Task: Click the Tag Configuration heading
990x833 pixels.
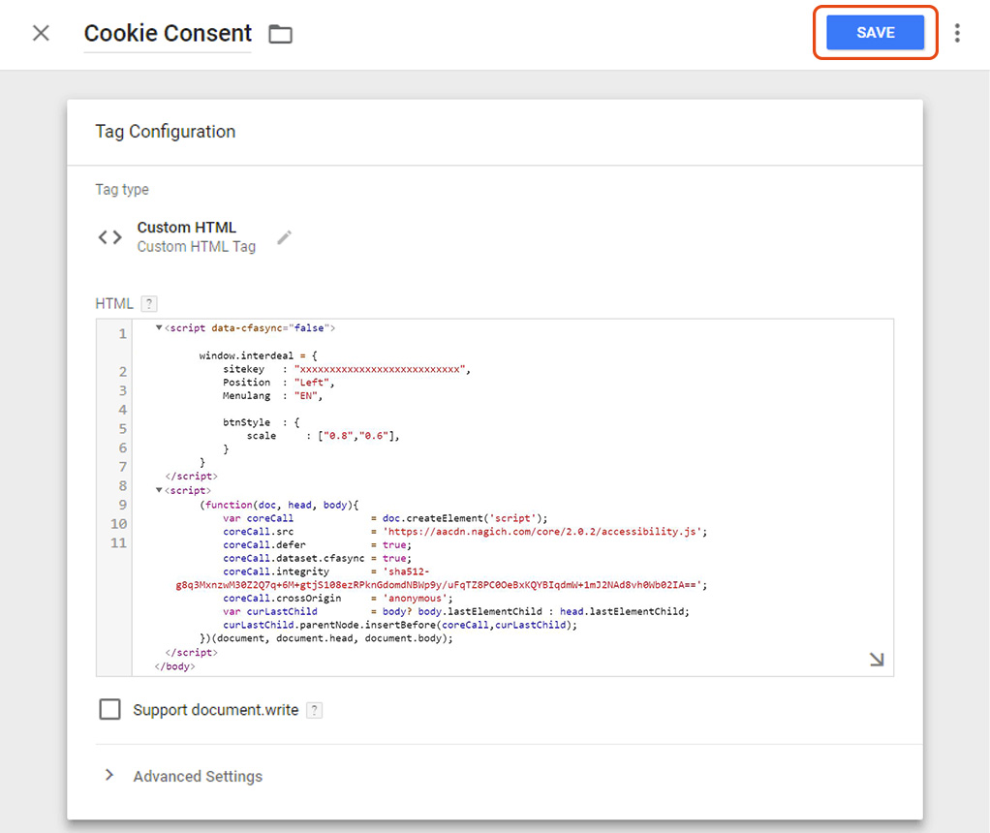Action: [166, 132]
